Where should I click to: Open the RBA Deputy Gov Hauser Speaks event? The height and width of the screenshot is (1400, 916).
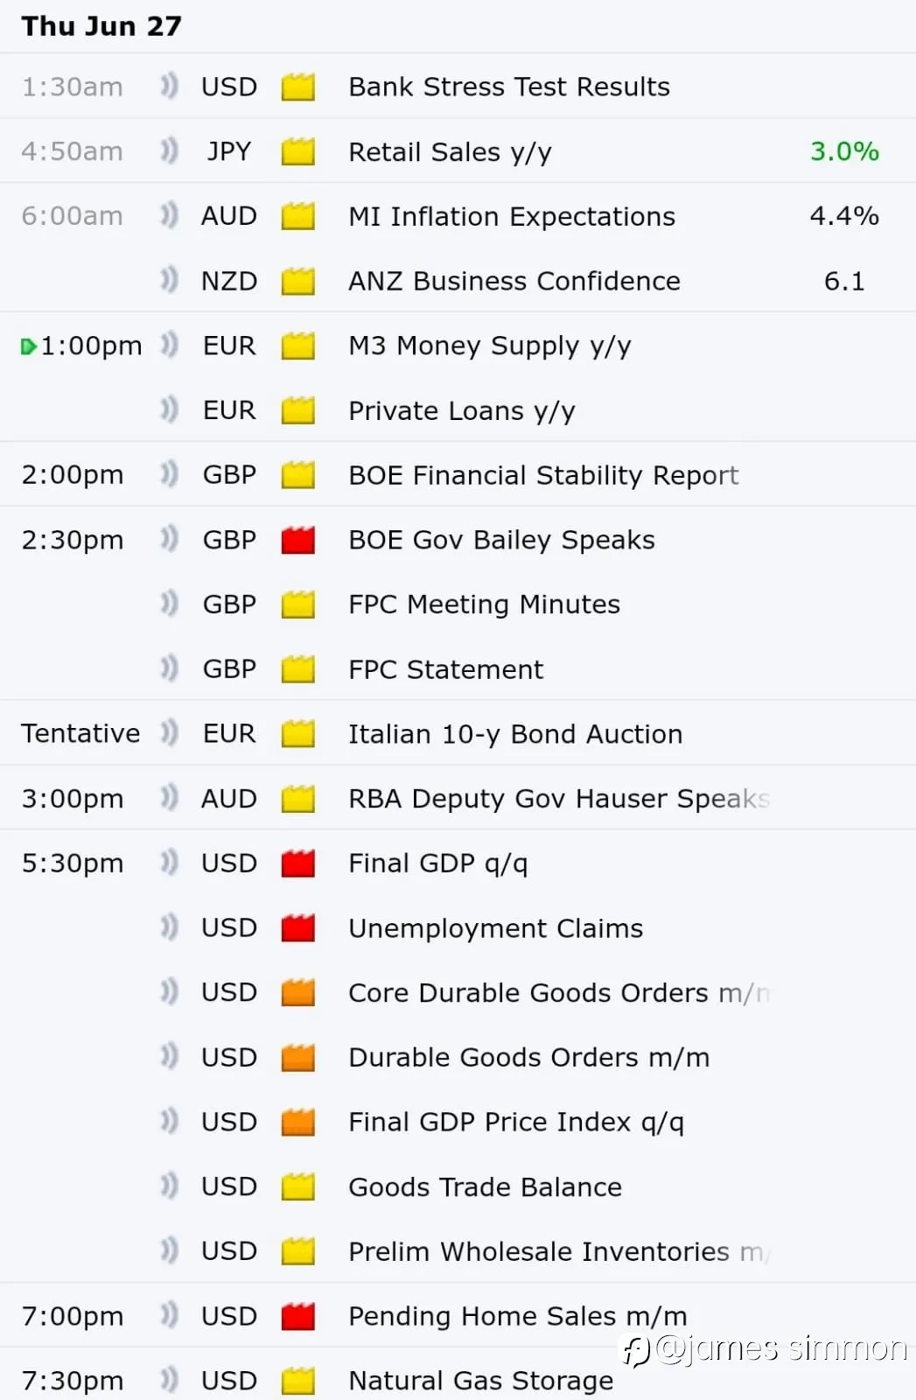click(559, 799)
